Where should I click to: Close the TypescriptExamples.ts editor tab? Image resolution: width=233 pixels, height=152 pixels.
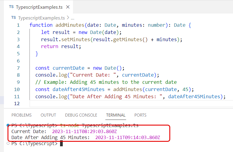pyautogui.click(x=68, y=7)
